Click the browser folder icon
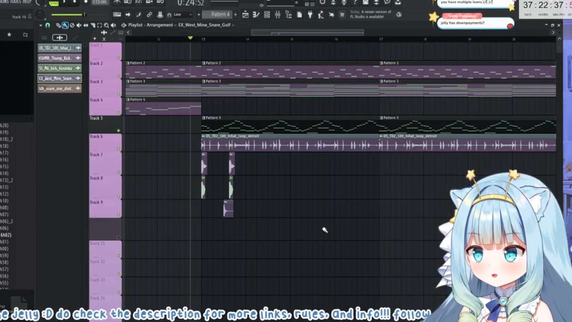The width and height of the screenshot is (572, 322). tap(25, 34)
